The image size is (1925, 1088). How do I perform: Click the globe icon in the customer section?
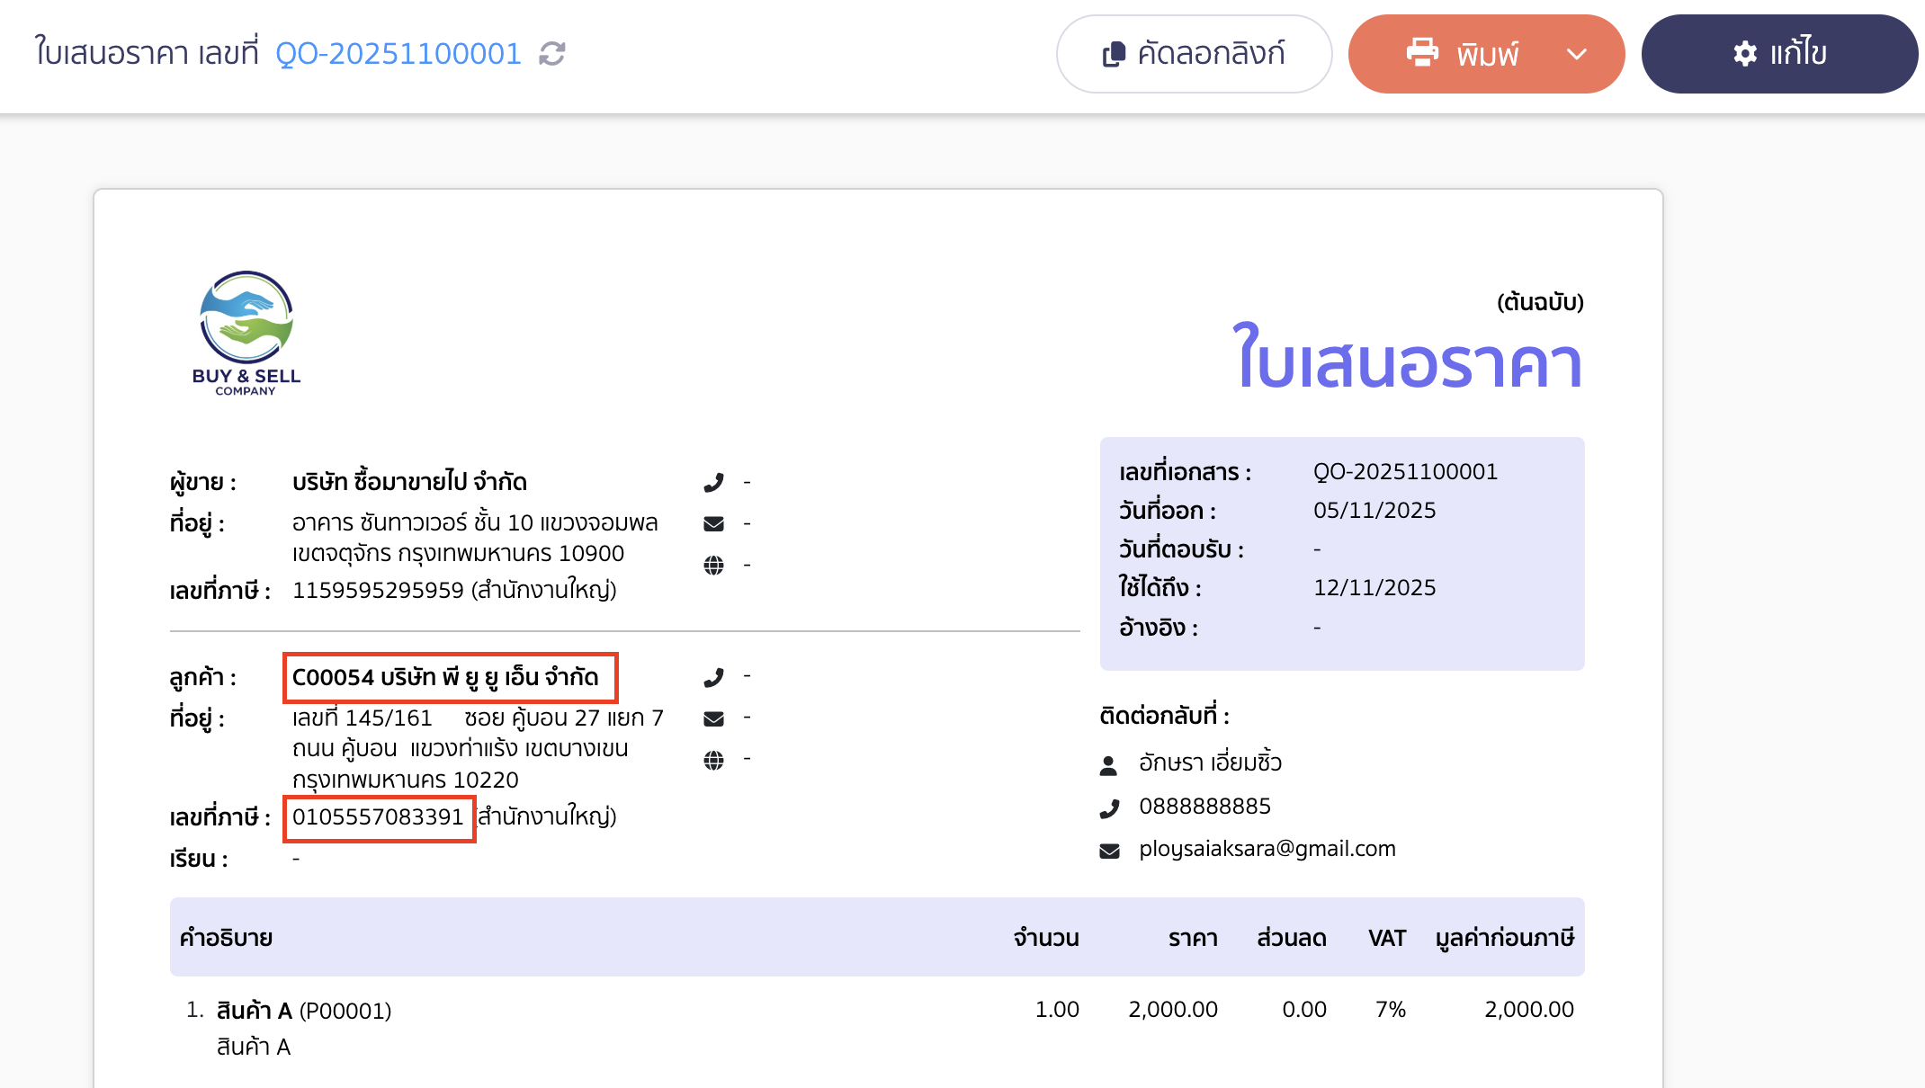coord(713,759)
